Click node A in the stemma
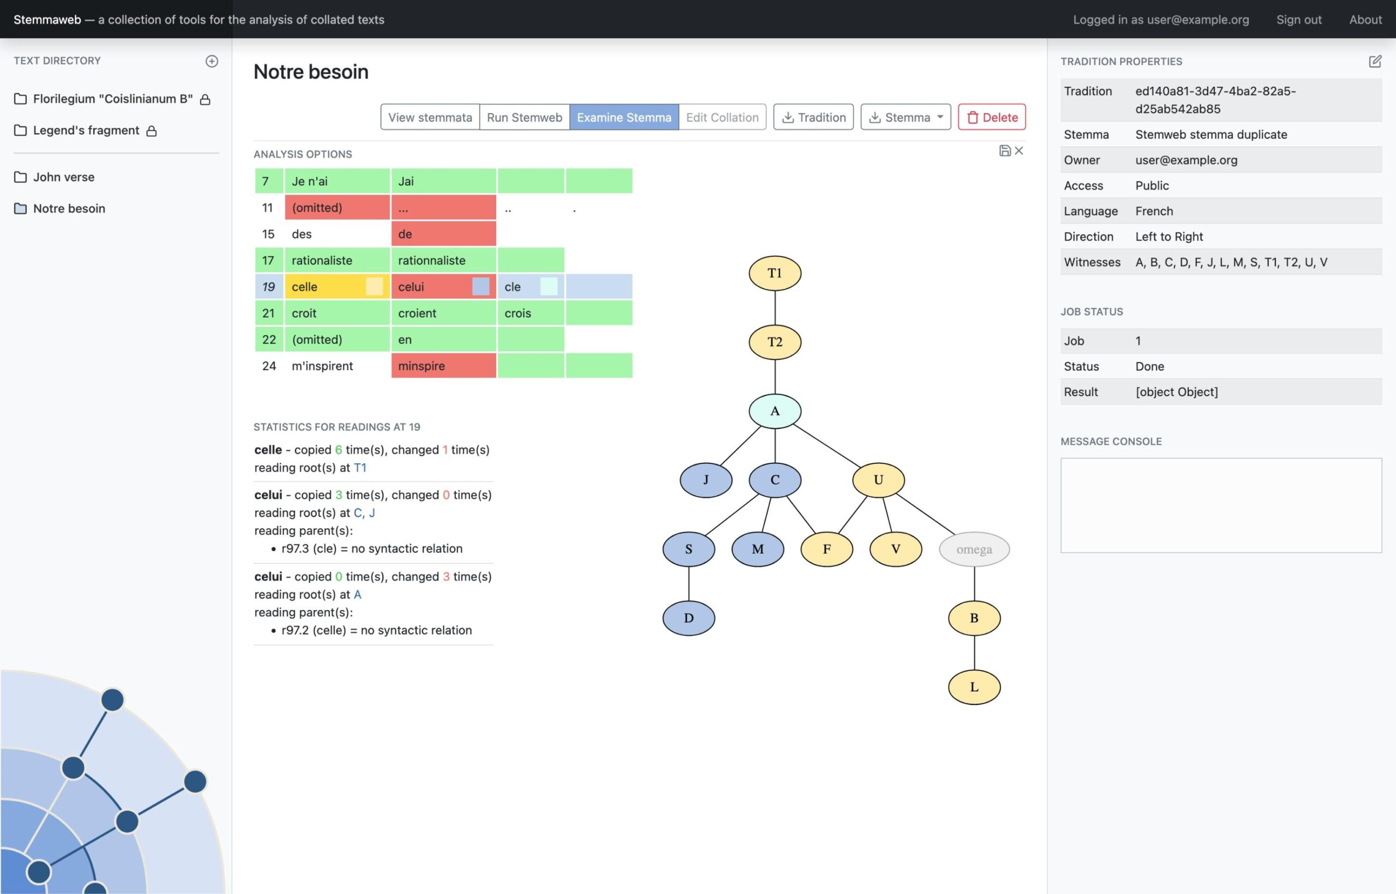Viewport: 1396px width, 894px height. click(x=775, y=411)
